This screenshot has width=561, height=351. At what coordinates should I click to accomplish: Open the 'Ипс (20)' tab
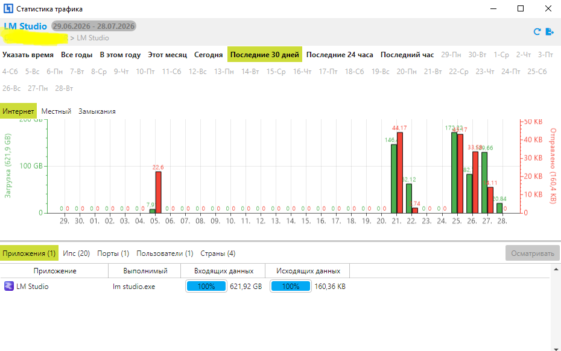76,253
